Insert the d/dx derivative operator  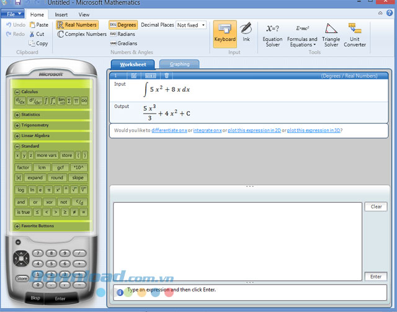coord(20,100)
